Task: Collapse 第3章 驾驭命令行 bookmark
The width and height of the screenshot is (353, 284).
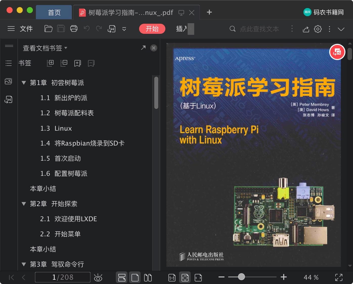Action: 24,264
